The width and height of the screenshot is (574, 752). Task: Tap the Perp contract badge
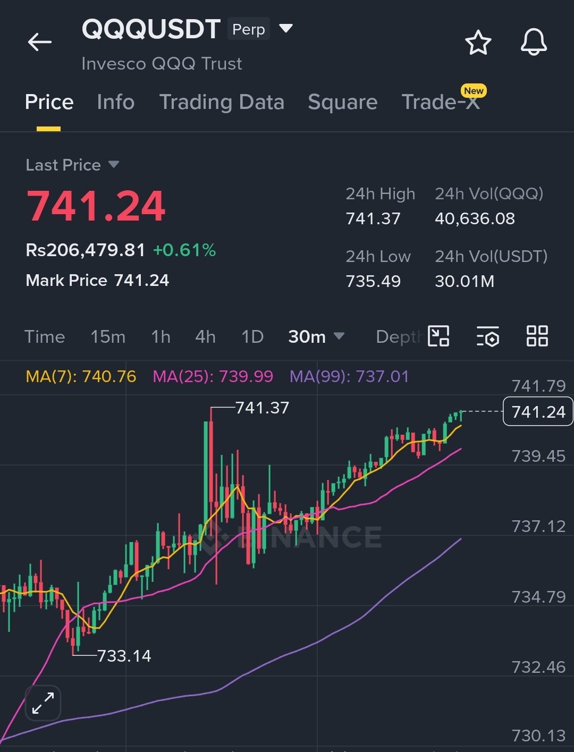(249, 29)
